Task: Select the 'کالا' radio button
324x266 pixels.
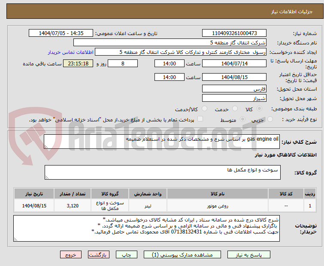Action: coord(259,109)
